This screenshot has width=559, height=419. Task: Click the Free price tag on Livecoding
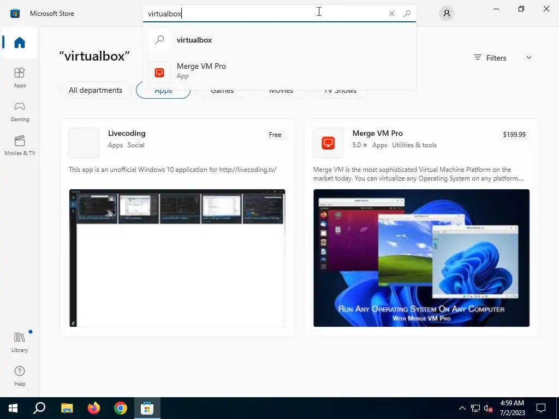(275, 135)
